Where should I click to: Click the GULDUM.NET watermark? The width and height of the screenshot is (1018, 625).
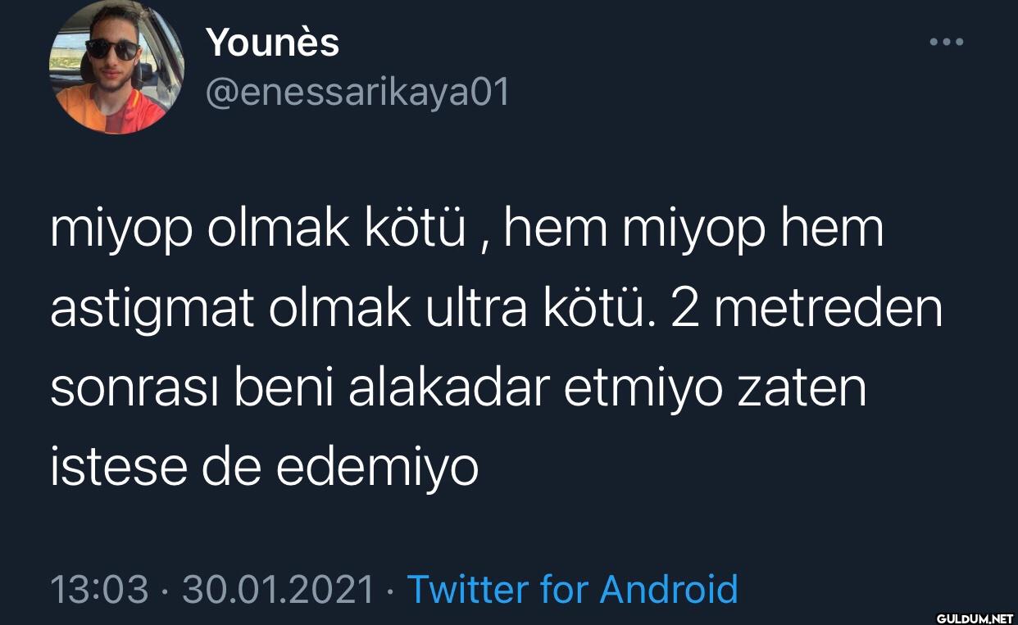[975, 617]
